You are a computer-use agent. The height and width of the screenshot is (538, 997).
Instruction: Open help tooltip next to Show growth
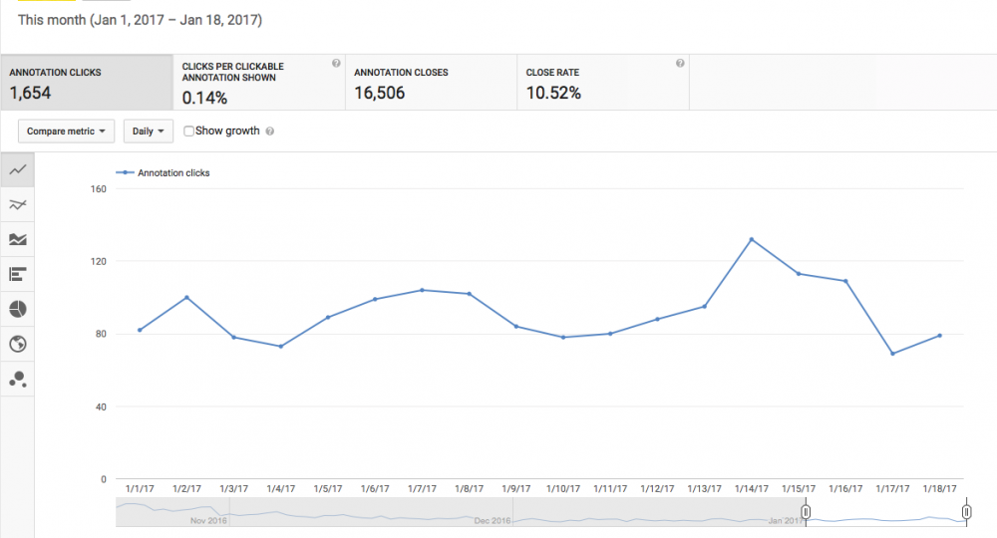tap(270, 132)
